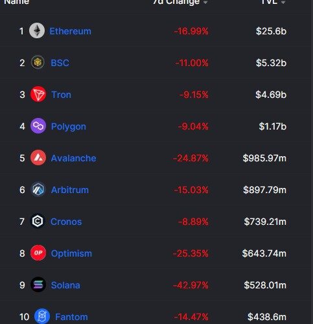Open the Ethereum chain link

71,31
